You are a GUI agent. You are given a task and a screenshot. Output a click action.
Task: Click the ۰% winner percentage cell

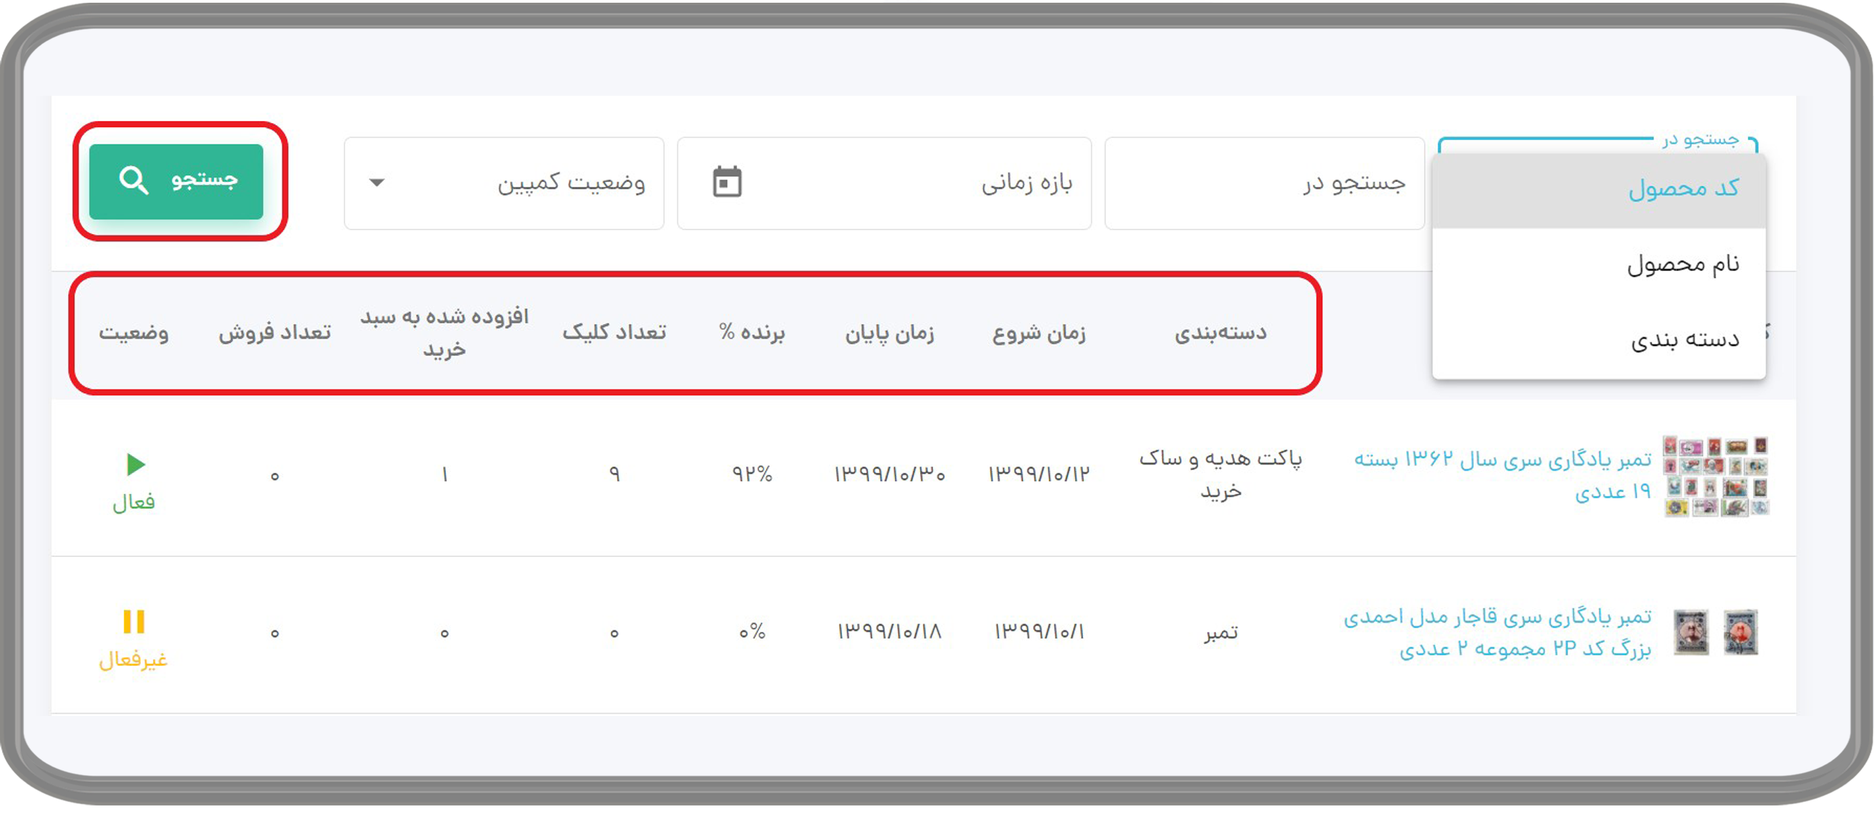click(752, 632)
